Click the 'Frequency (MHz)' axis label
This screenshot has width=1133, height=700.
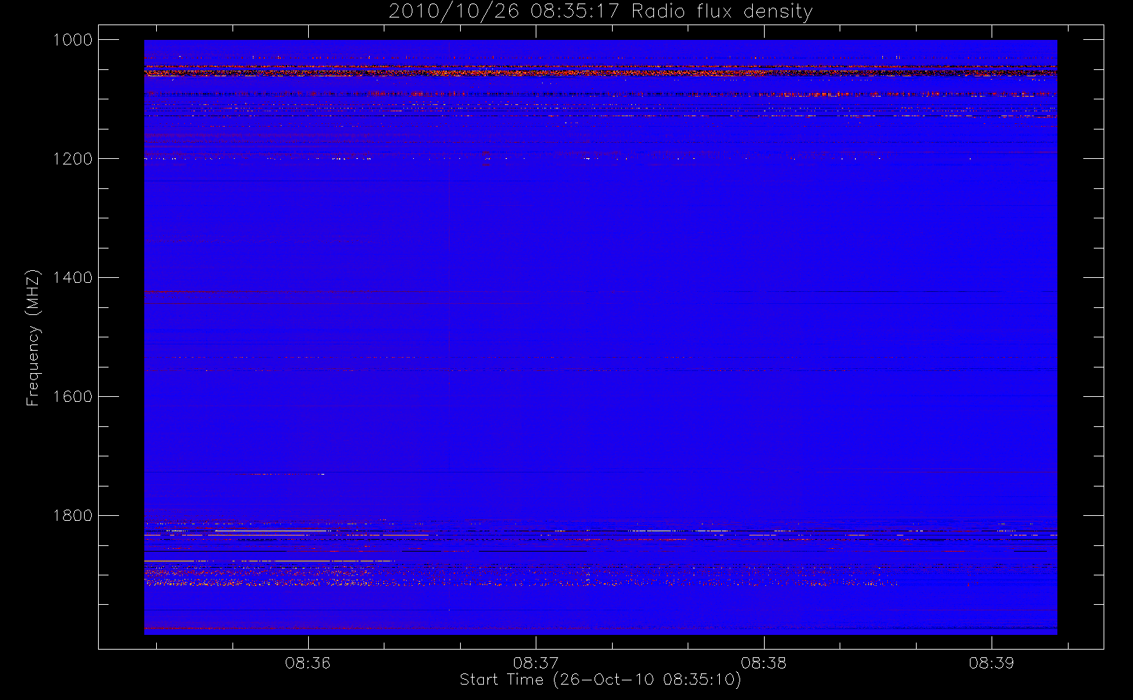coord(33,337)
